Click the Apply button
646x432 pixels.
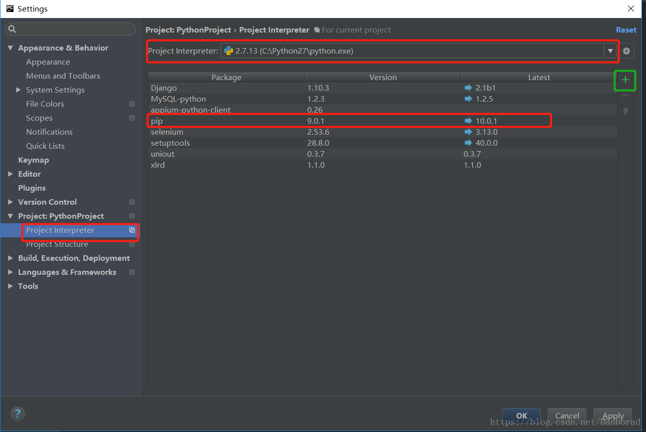(613, 415)
